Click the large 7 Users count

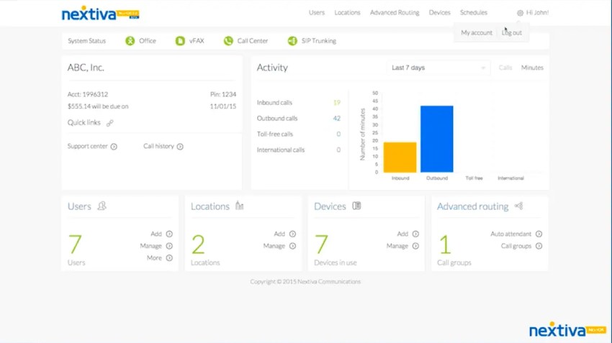point(75,244)
